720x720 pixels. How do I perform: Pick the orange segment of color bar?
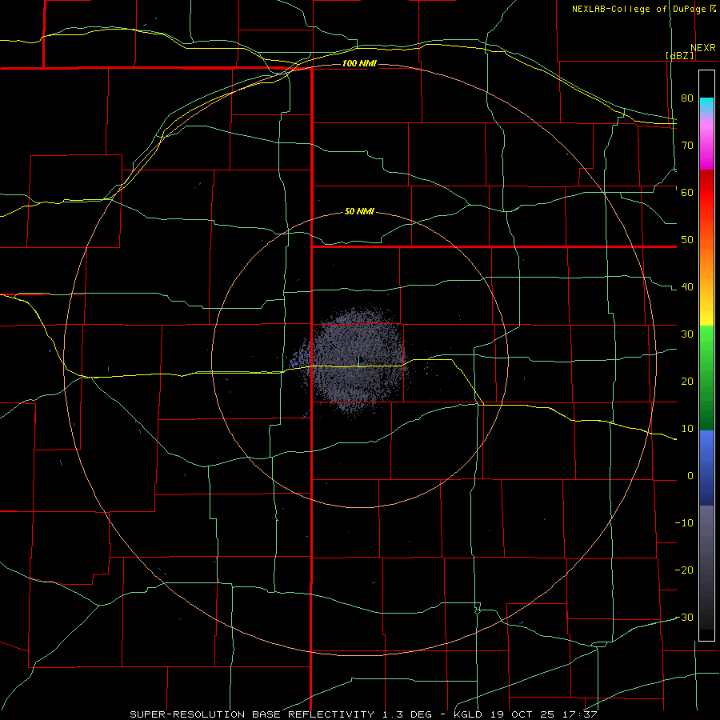click(x=706, y=262)
